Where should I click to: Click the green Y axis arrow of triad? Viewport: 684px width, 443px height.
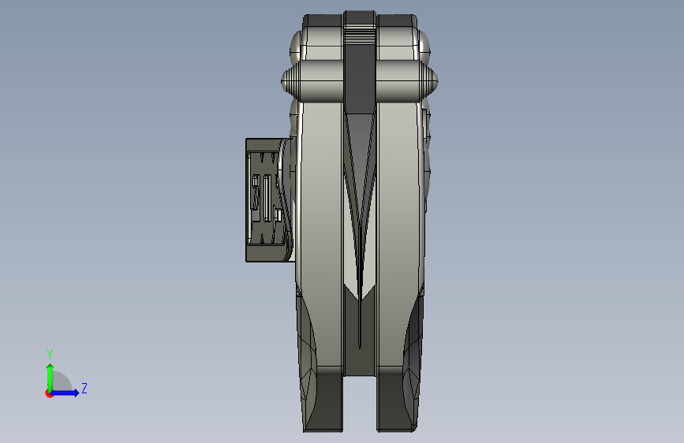coord(50,377)
